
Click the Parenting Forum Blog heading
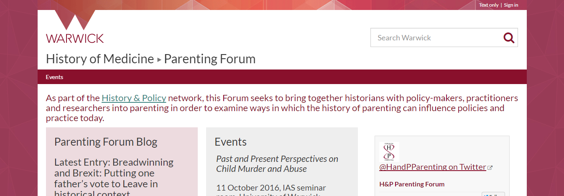point(106,142)
